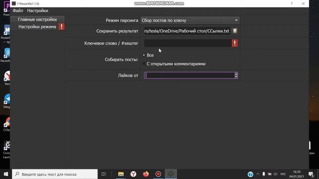This screenshot has width=319, height=179.
Task: Switch to Настройки режима tab
Action: (37, 26)
